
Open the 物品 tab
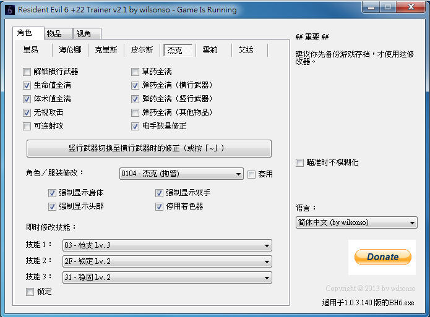pyautogui.click(x=58, y=34)
